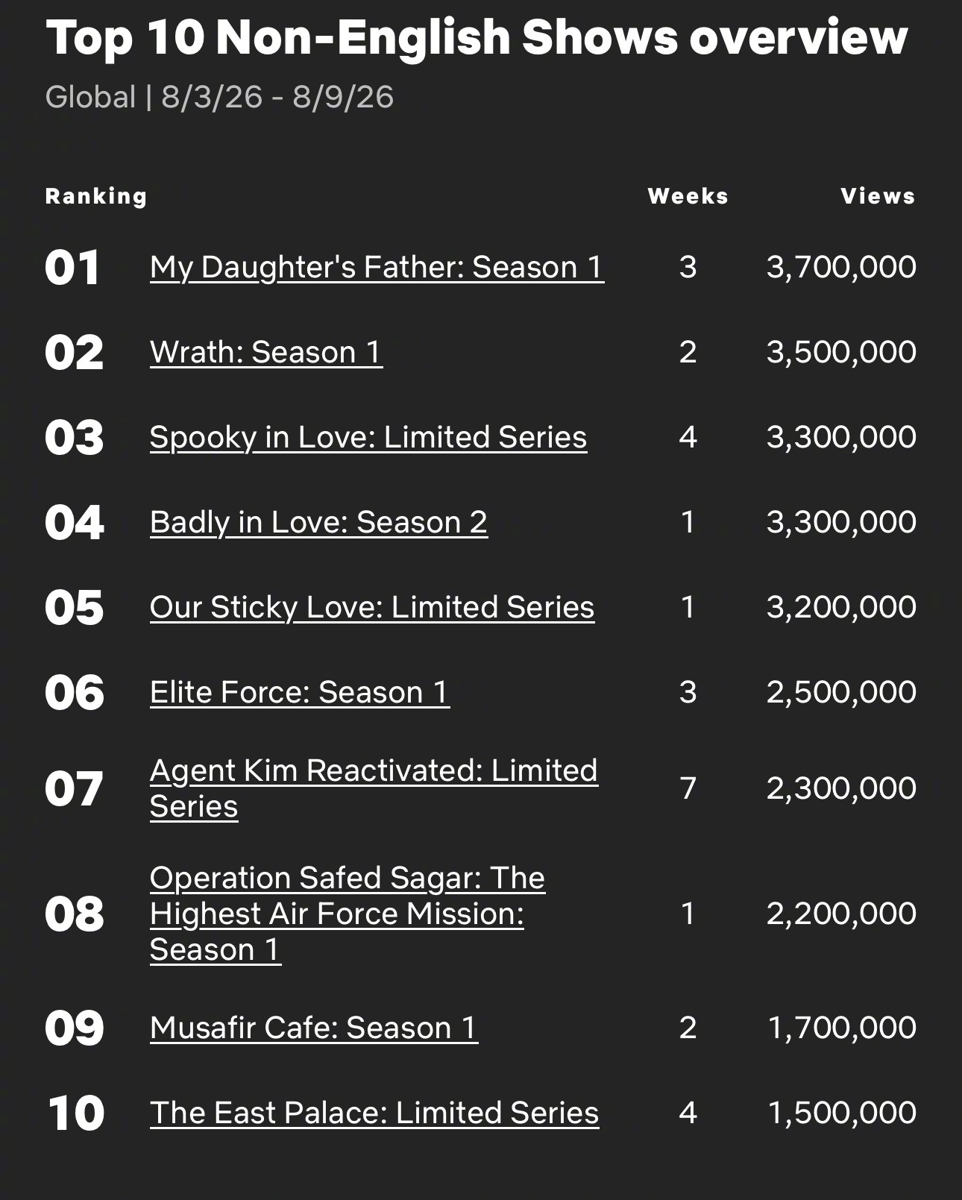The width and height of the screenshot is (962, 1200).
Task: Open The East Palace: Limited Series
Action: coord(374,1113)
